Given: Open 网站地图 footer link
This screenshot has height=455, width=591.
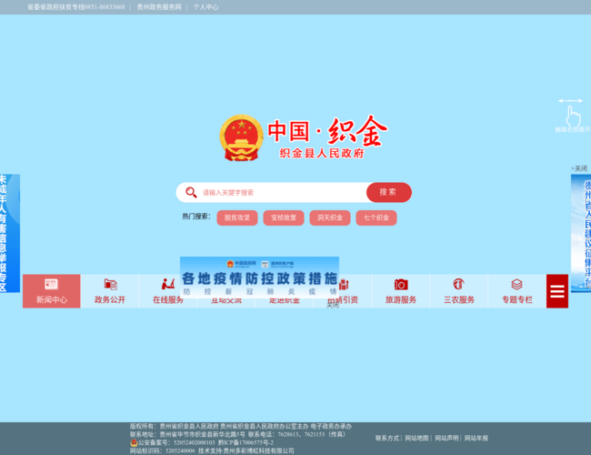Looking at the screenshot, I should click(416, 438).
